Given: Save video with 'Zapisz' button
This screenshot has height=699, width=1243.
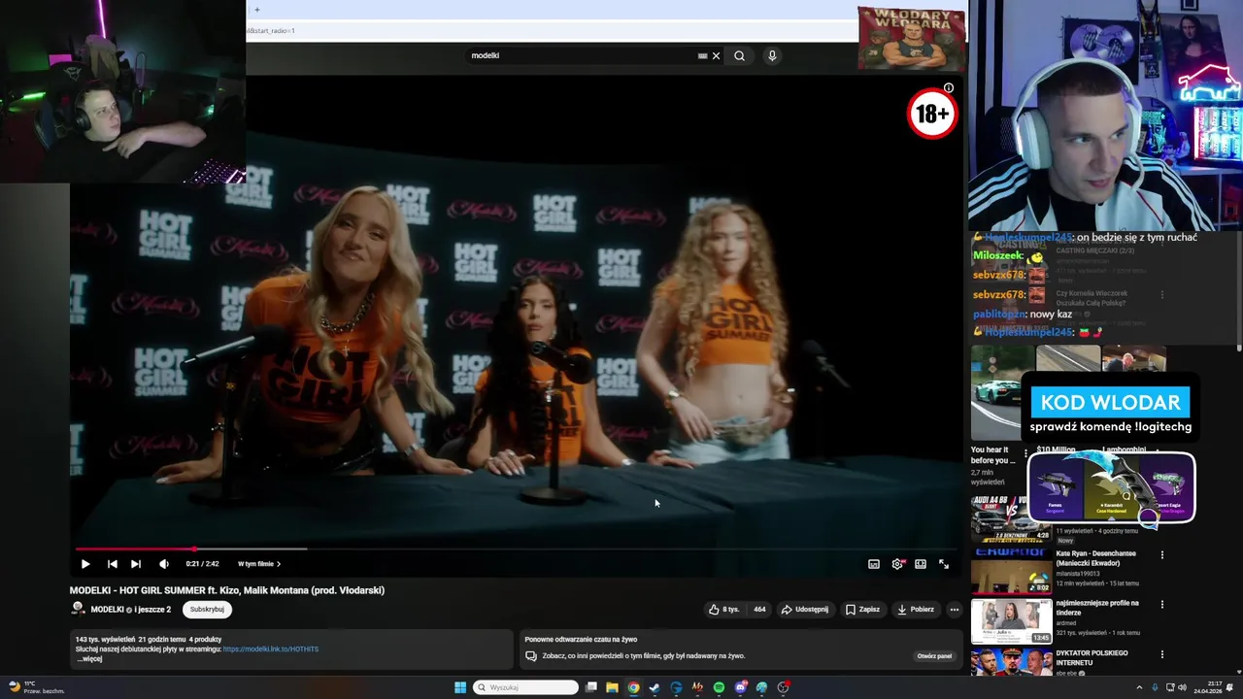Looking at the screenshot, I should pos(862,610).
